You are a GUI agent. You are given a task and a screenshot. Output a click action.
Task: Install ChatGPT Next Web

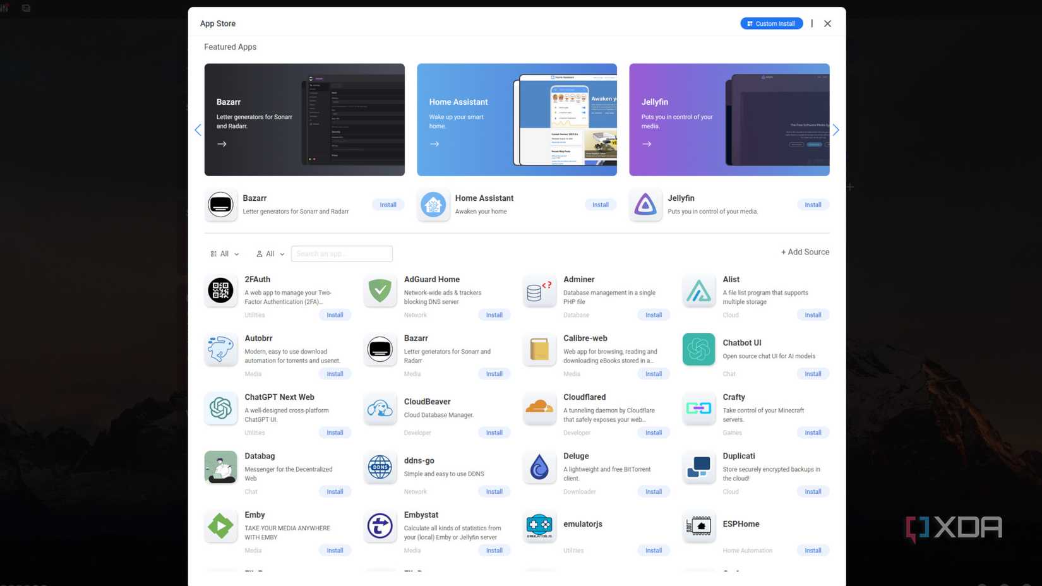[335, 433]
